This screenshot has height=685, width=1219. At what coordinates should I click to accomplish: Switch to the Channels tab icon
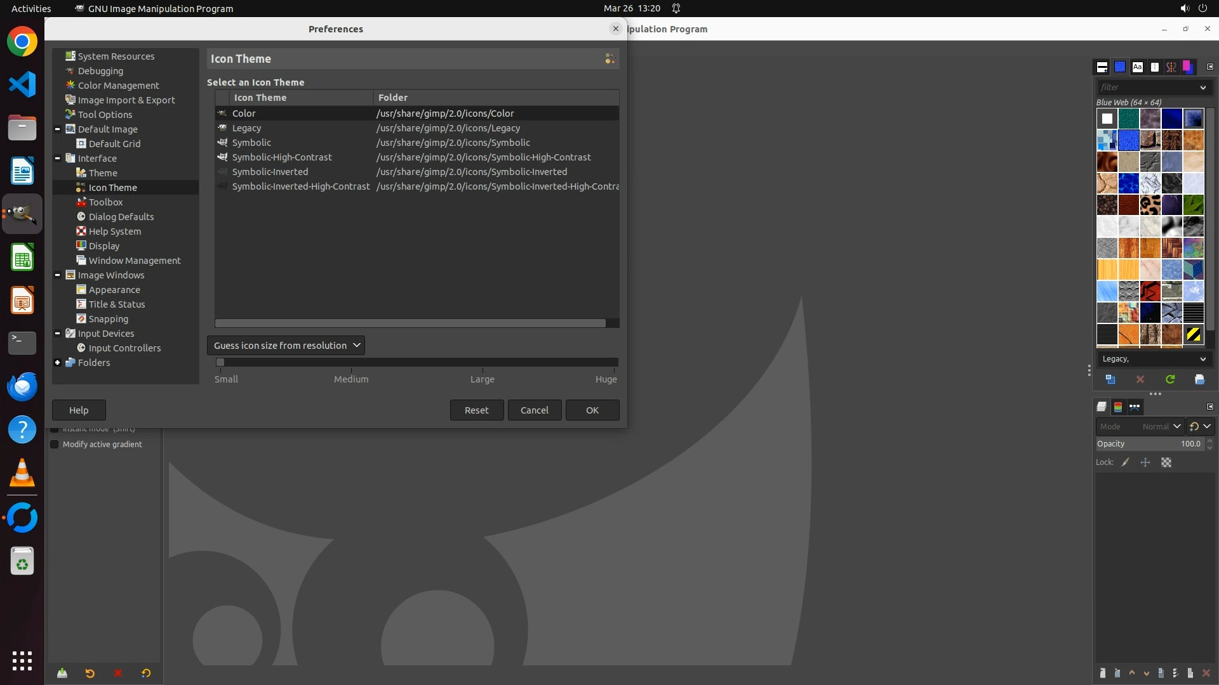(1118, 407)
